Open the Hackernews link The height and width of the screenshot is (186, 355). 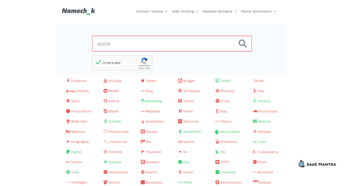116,172
